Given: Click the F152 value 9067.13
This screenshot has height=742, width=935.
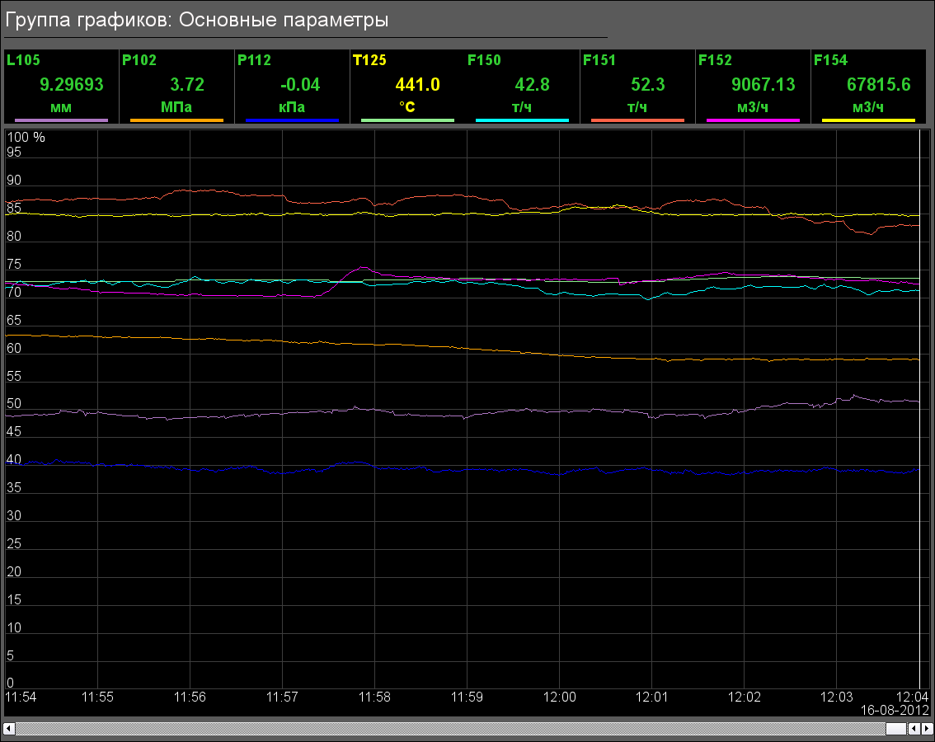Looking at the screenshot, I should (x=764, y=85).
